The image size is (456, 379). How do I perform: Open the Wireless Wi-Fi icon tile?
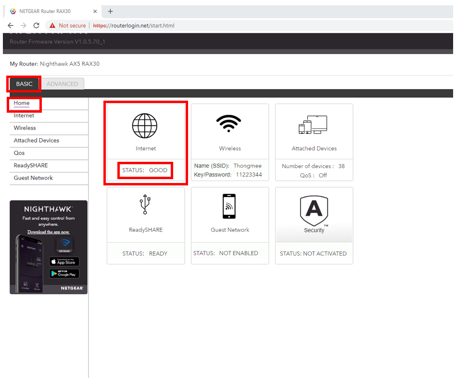click(229, 124)
